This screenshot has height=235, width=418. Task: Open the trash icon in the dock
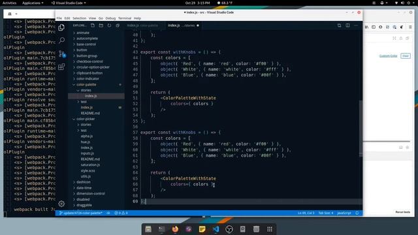[x=256, y=229]
